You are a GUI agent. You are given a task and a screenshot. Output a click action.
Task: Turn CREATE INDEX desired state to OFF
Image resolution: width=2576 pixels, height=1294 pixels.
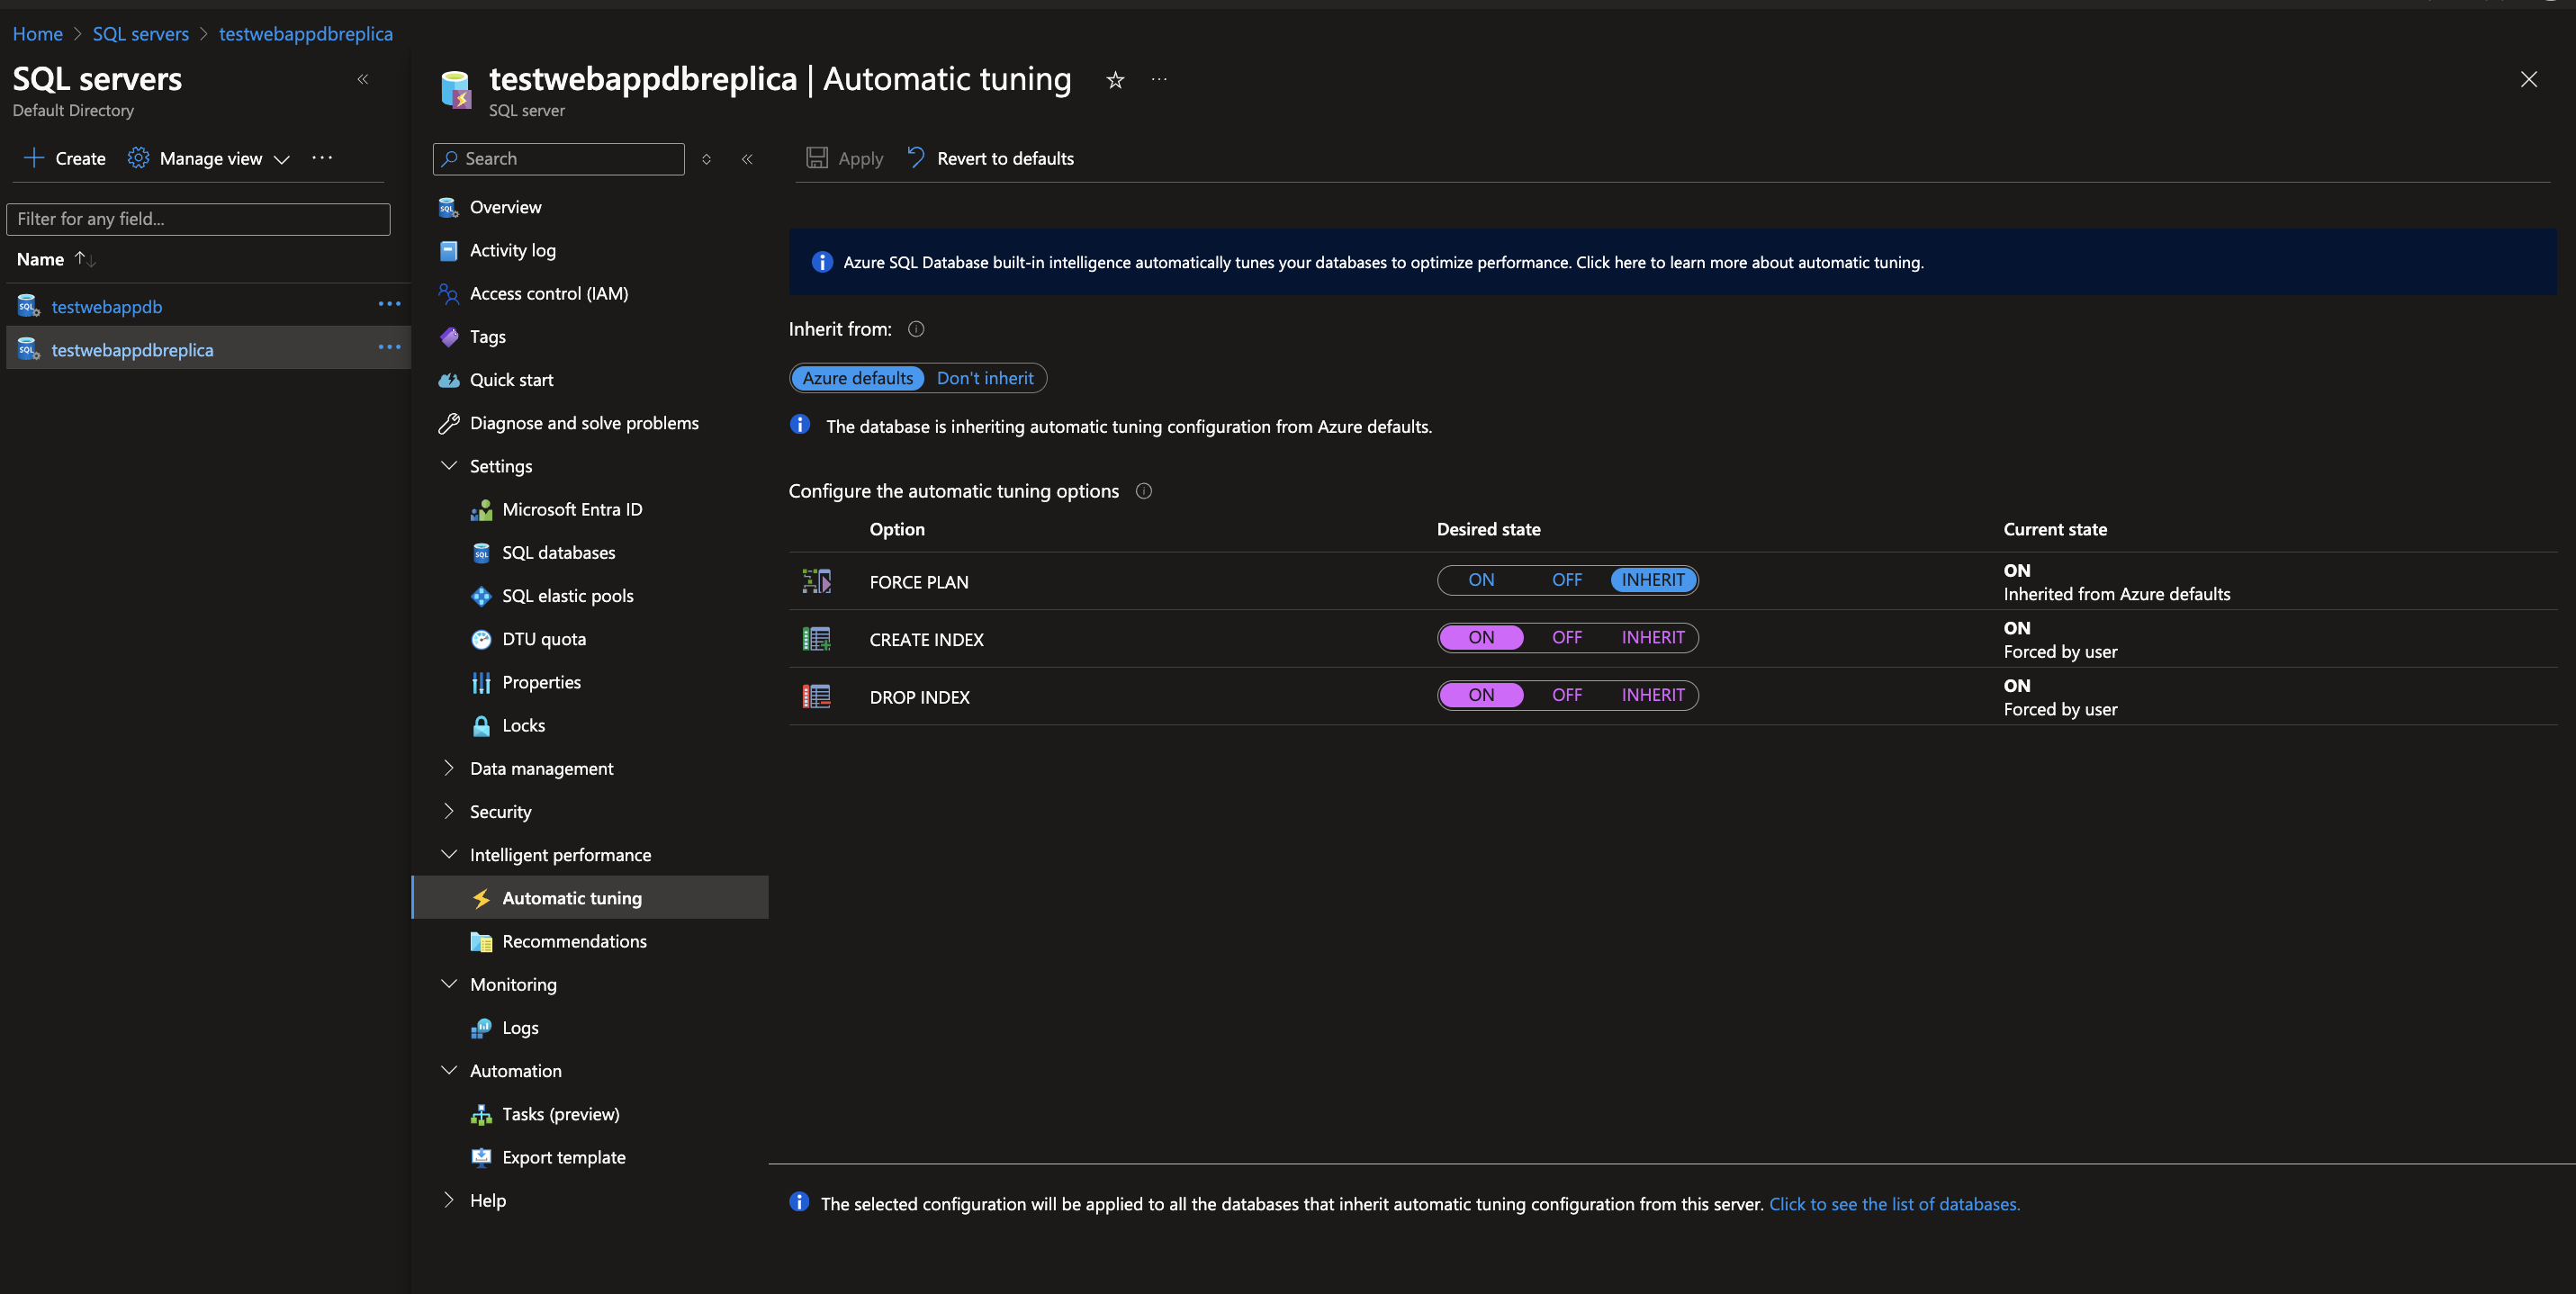1566,637
